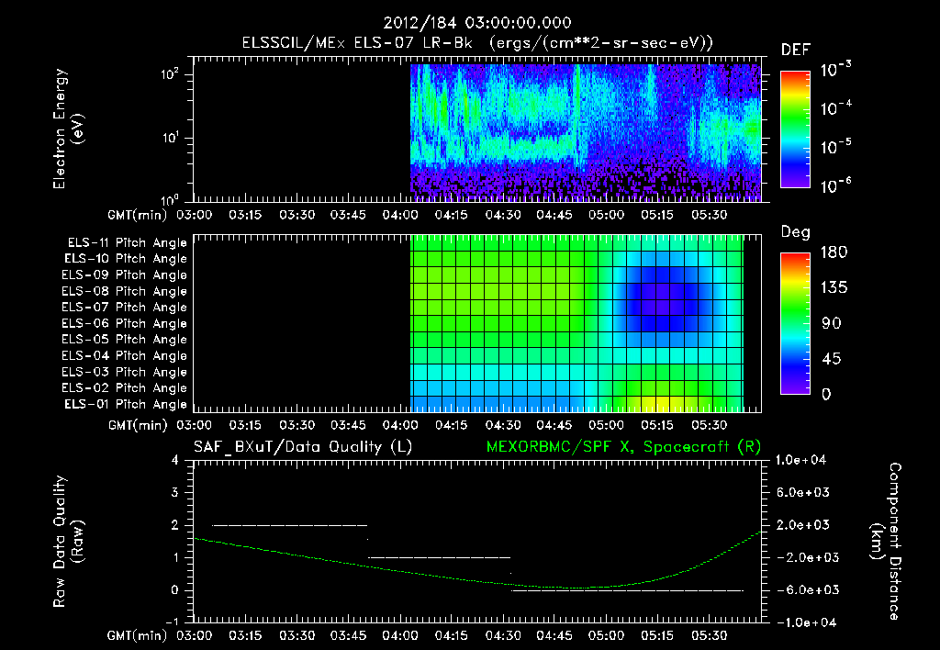
Task: Click the SAF_BXuT/Data Quality (L) title
Action: [303, 447]
